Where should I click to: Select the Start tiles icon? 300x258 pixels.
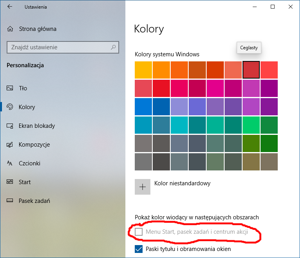point(10,182)
